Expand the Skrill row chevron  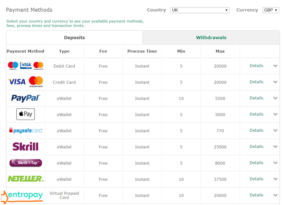pyautogui.click(x=275, y=147)
